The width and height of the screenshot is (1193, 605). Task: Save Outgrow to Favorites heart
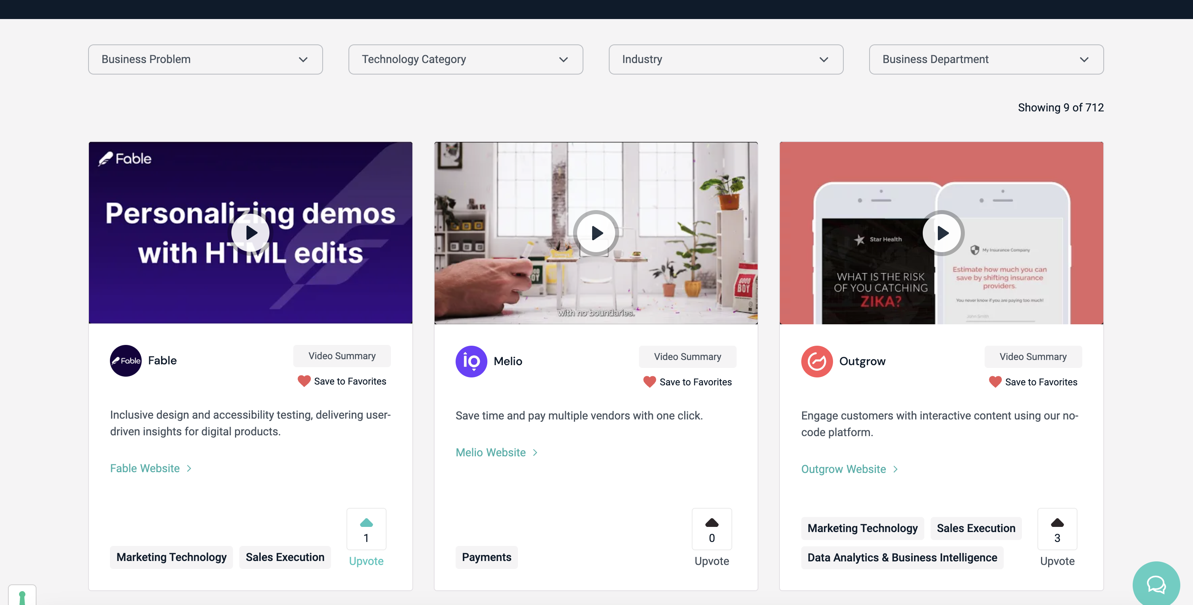point(995,381)
